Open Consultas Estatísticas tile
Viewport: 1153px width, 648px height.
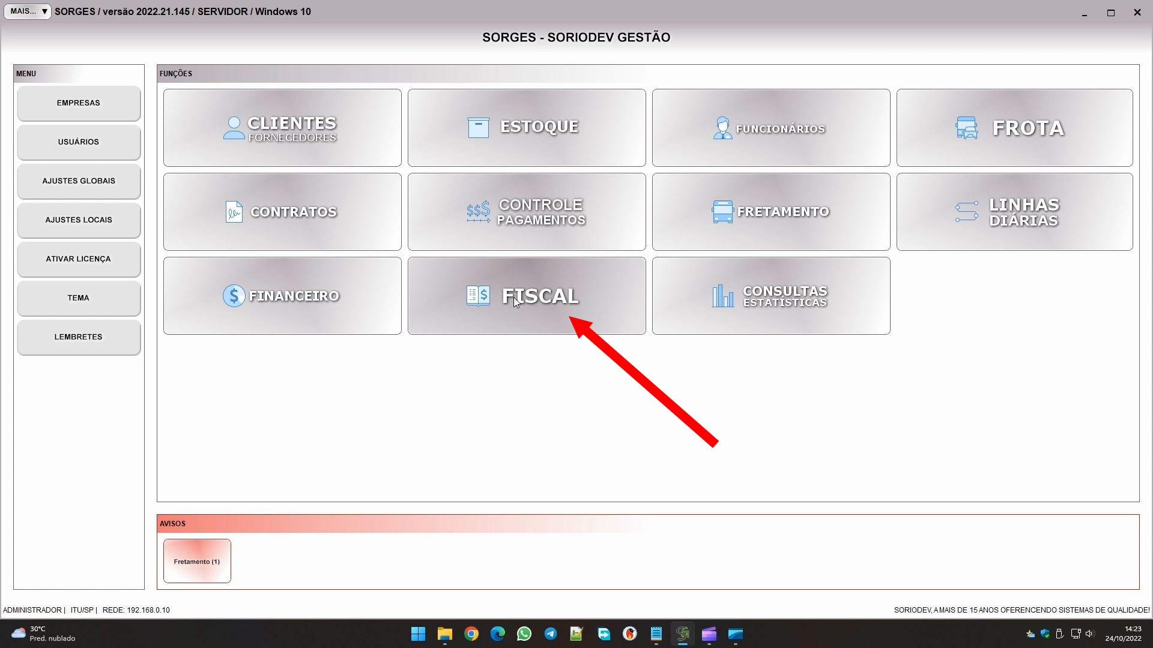pos(771,296)
